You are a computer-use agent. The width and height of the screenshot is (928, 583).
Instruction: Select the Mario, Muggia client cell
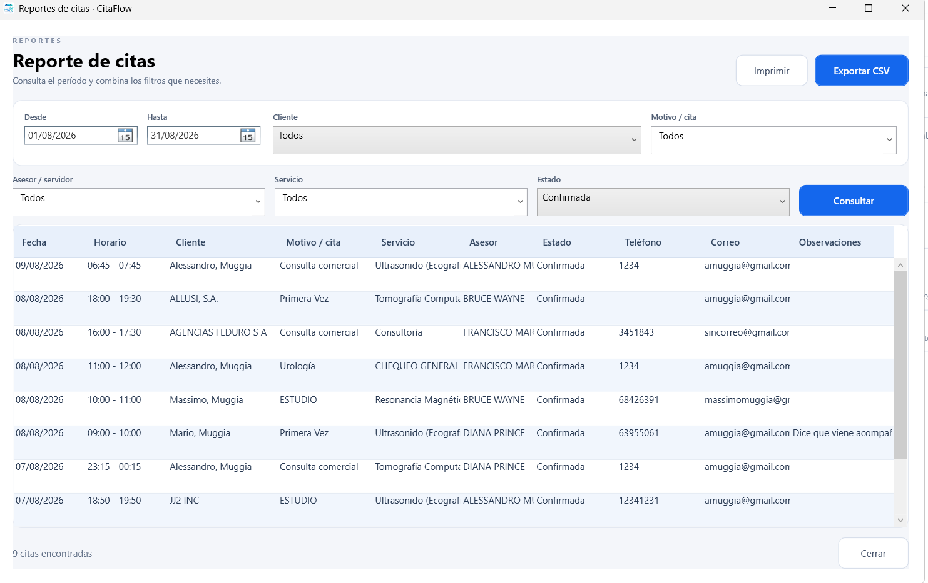tap(200, 433)
